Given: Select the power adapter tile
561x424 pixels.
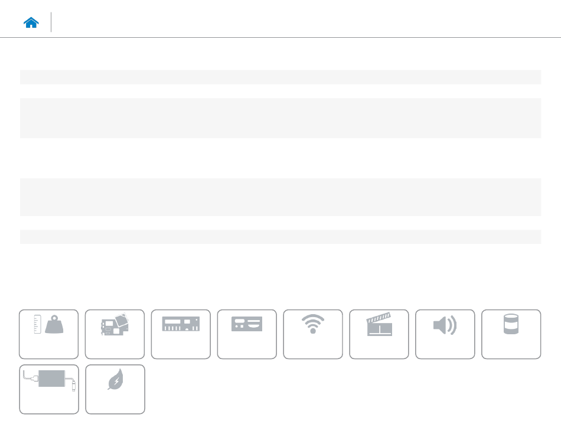Looking at the screenshot, I should point(49,389).
